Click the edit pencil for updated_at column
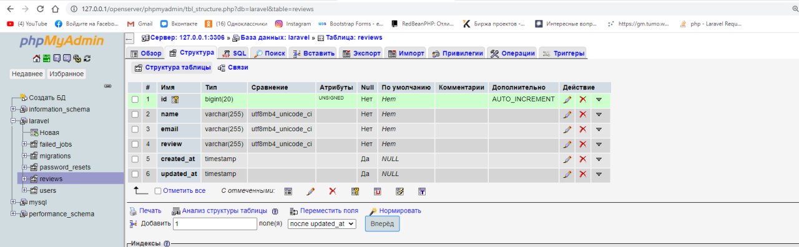 567,174
